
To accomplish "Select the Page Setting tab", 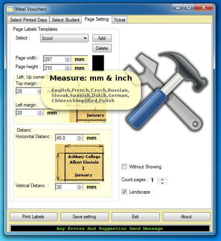I will click(97, 19).
